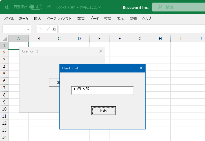Viewport: 205px width, 141px height.
Task: Click the search magnifier icon
Action: click(x=160, y=7)
